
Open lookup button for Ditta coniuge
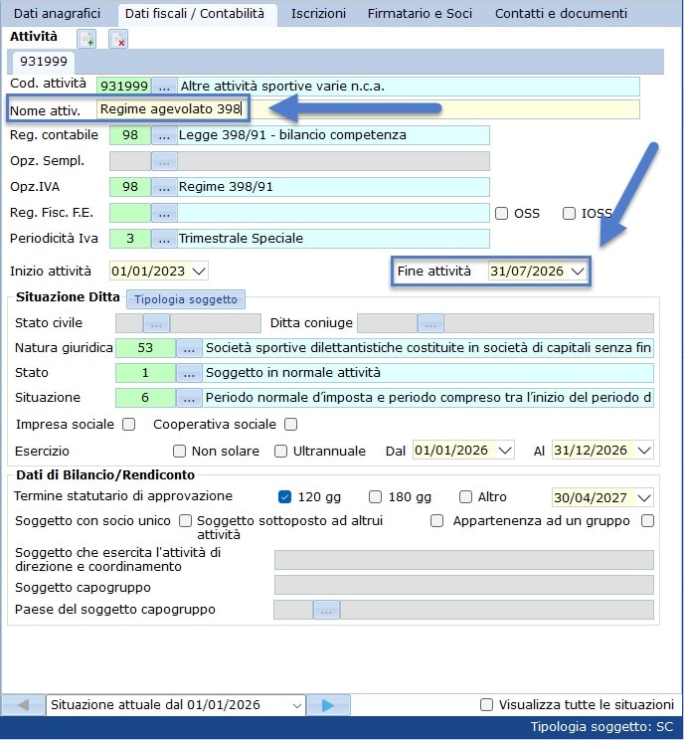pos(430,324)
